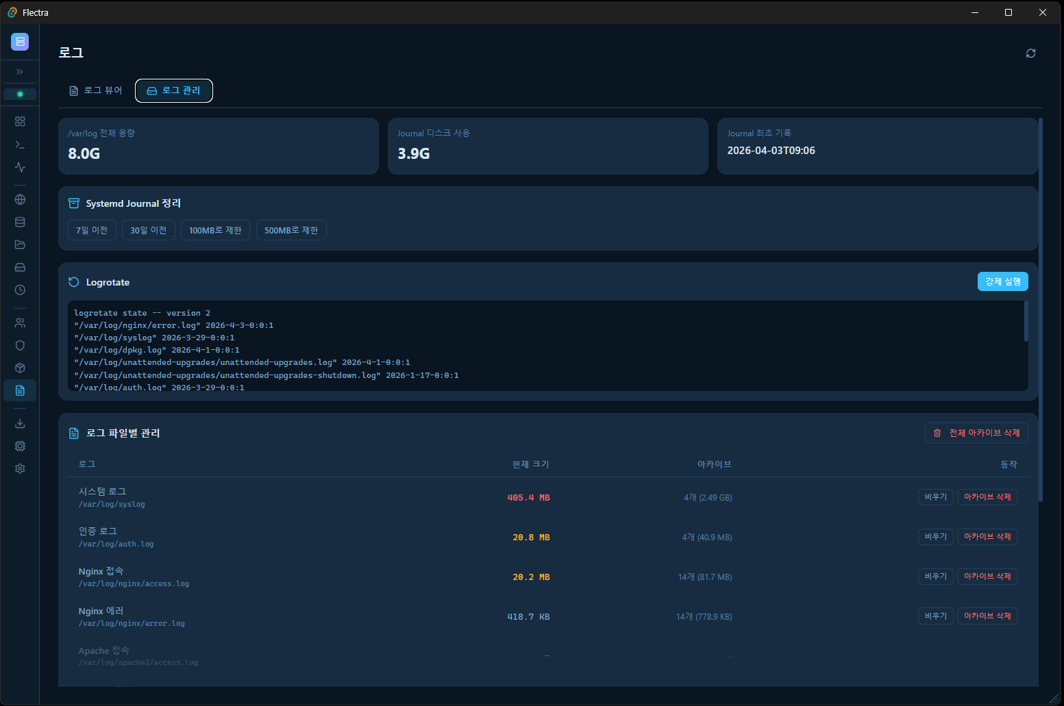Click the clock scheduler icon in sidebar
Screen dimensions: 1064x706
click(x=20, y=290)
